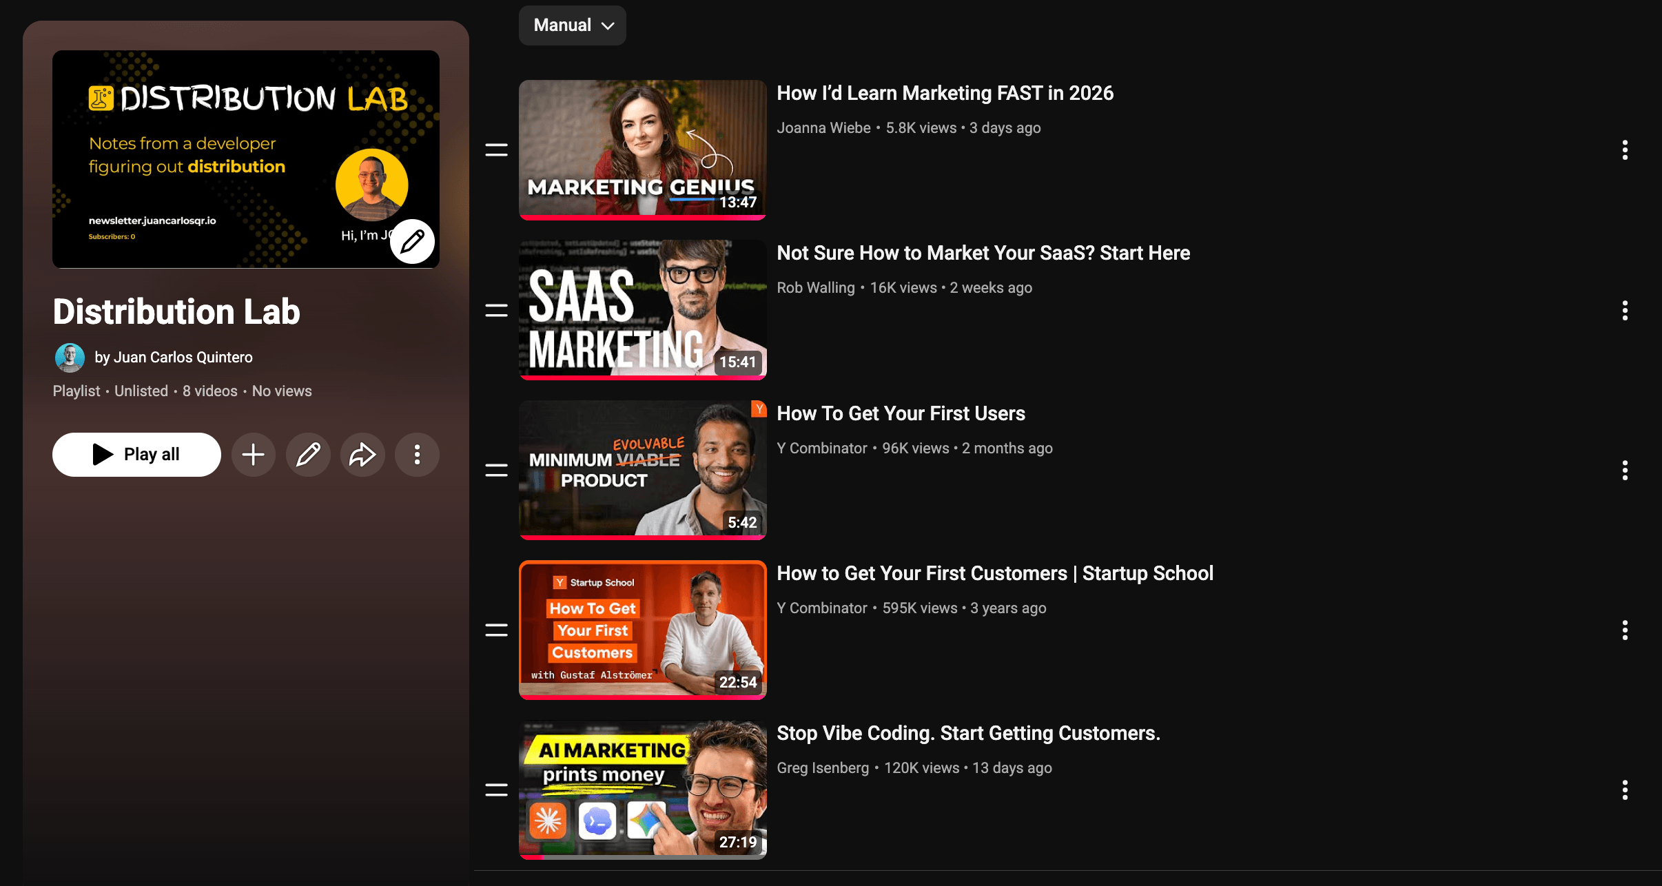Open 'How I'd Learn Marketing FAST in 2026' title
The width and height of the screenshot is (1662, 886).
click(x=945, y=93)
